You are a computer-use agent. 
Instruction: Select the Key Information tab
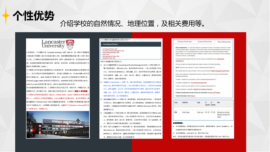(224, 42)
